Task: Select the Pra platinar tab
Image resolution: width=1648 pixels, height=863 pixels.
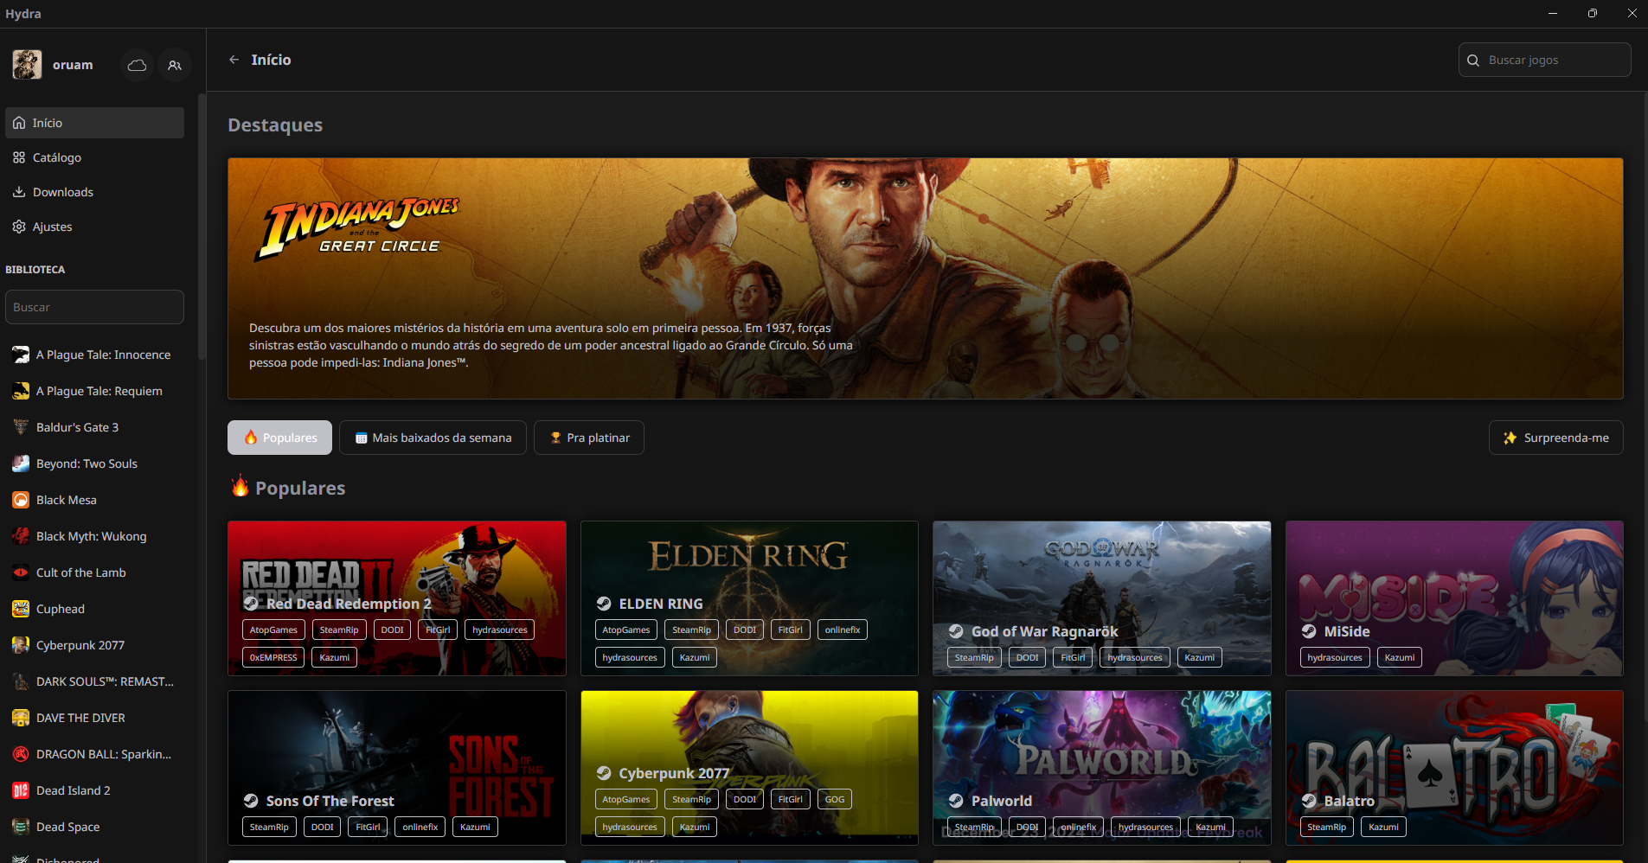Action: coord(588,438)
